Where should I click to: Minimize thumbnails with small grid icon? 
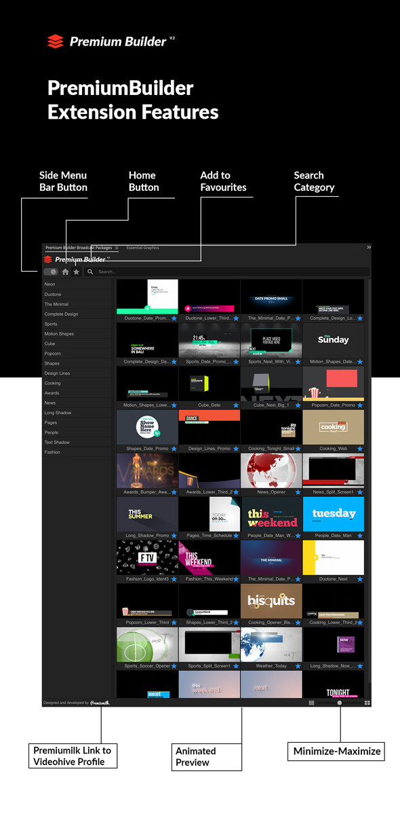311,703
